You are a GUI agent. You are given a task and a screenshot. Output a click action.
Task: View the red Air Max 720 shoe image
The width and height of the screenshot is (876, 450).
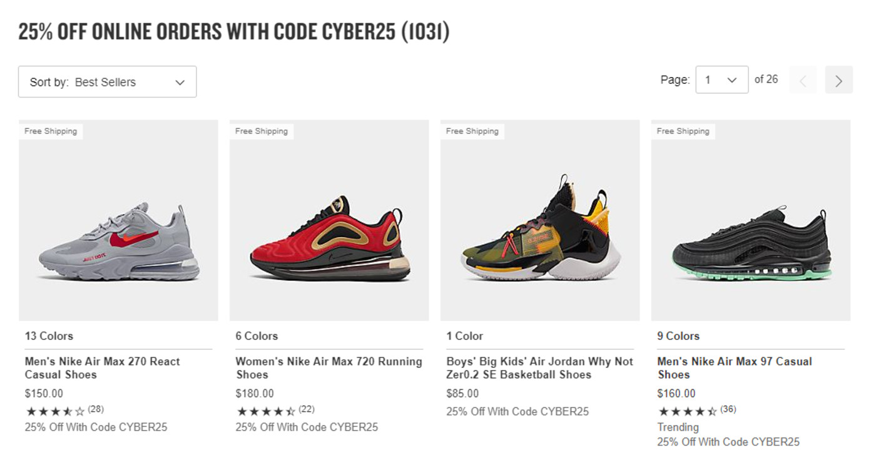coord(329,220)
